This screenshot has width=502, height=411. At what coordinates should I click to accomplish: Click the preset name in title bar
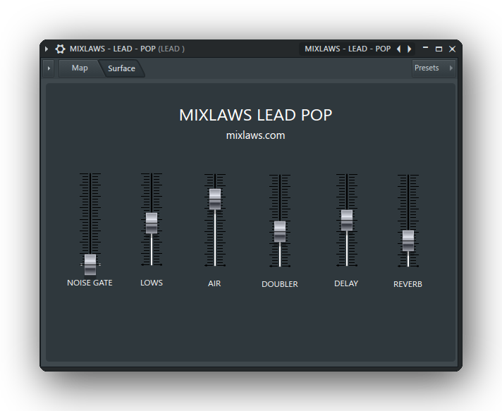point(348,49)
